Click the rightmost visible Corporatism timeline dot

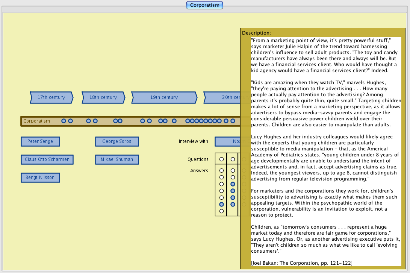(233, 121)
